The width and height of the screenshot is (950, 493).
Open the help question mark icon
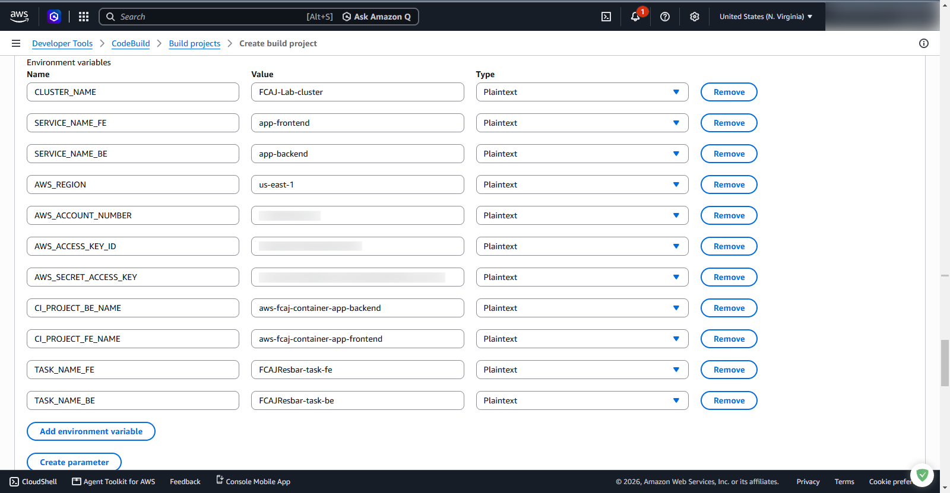pos(665,17)
